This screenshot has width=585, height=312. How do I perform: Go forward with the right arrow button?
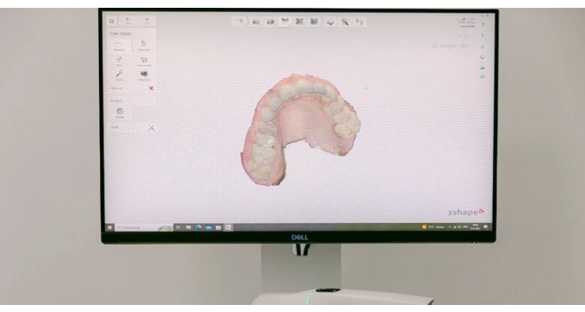click(145, 20)
